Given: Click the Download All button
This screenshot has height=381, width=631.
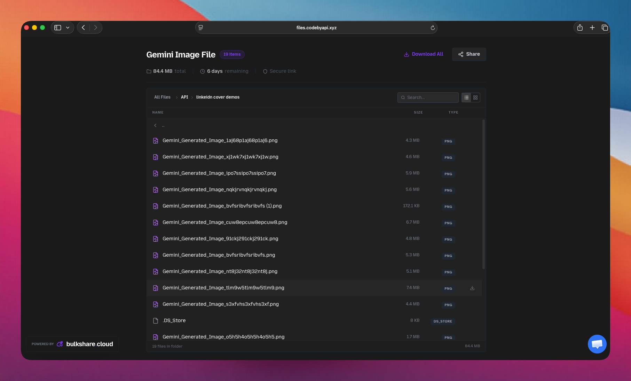Looking at the screenshot, I should coord(423,54).
